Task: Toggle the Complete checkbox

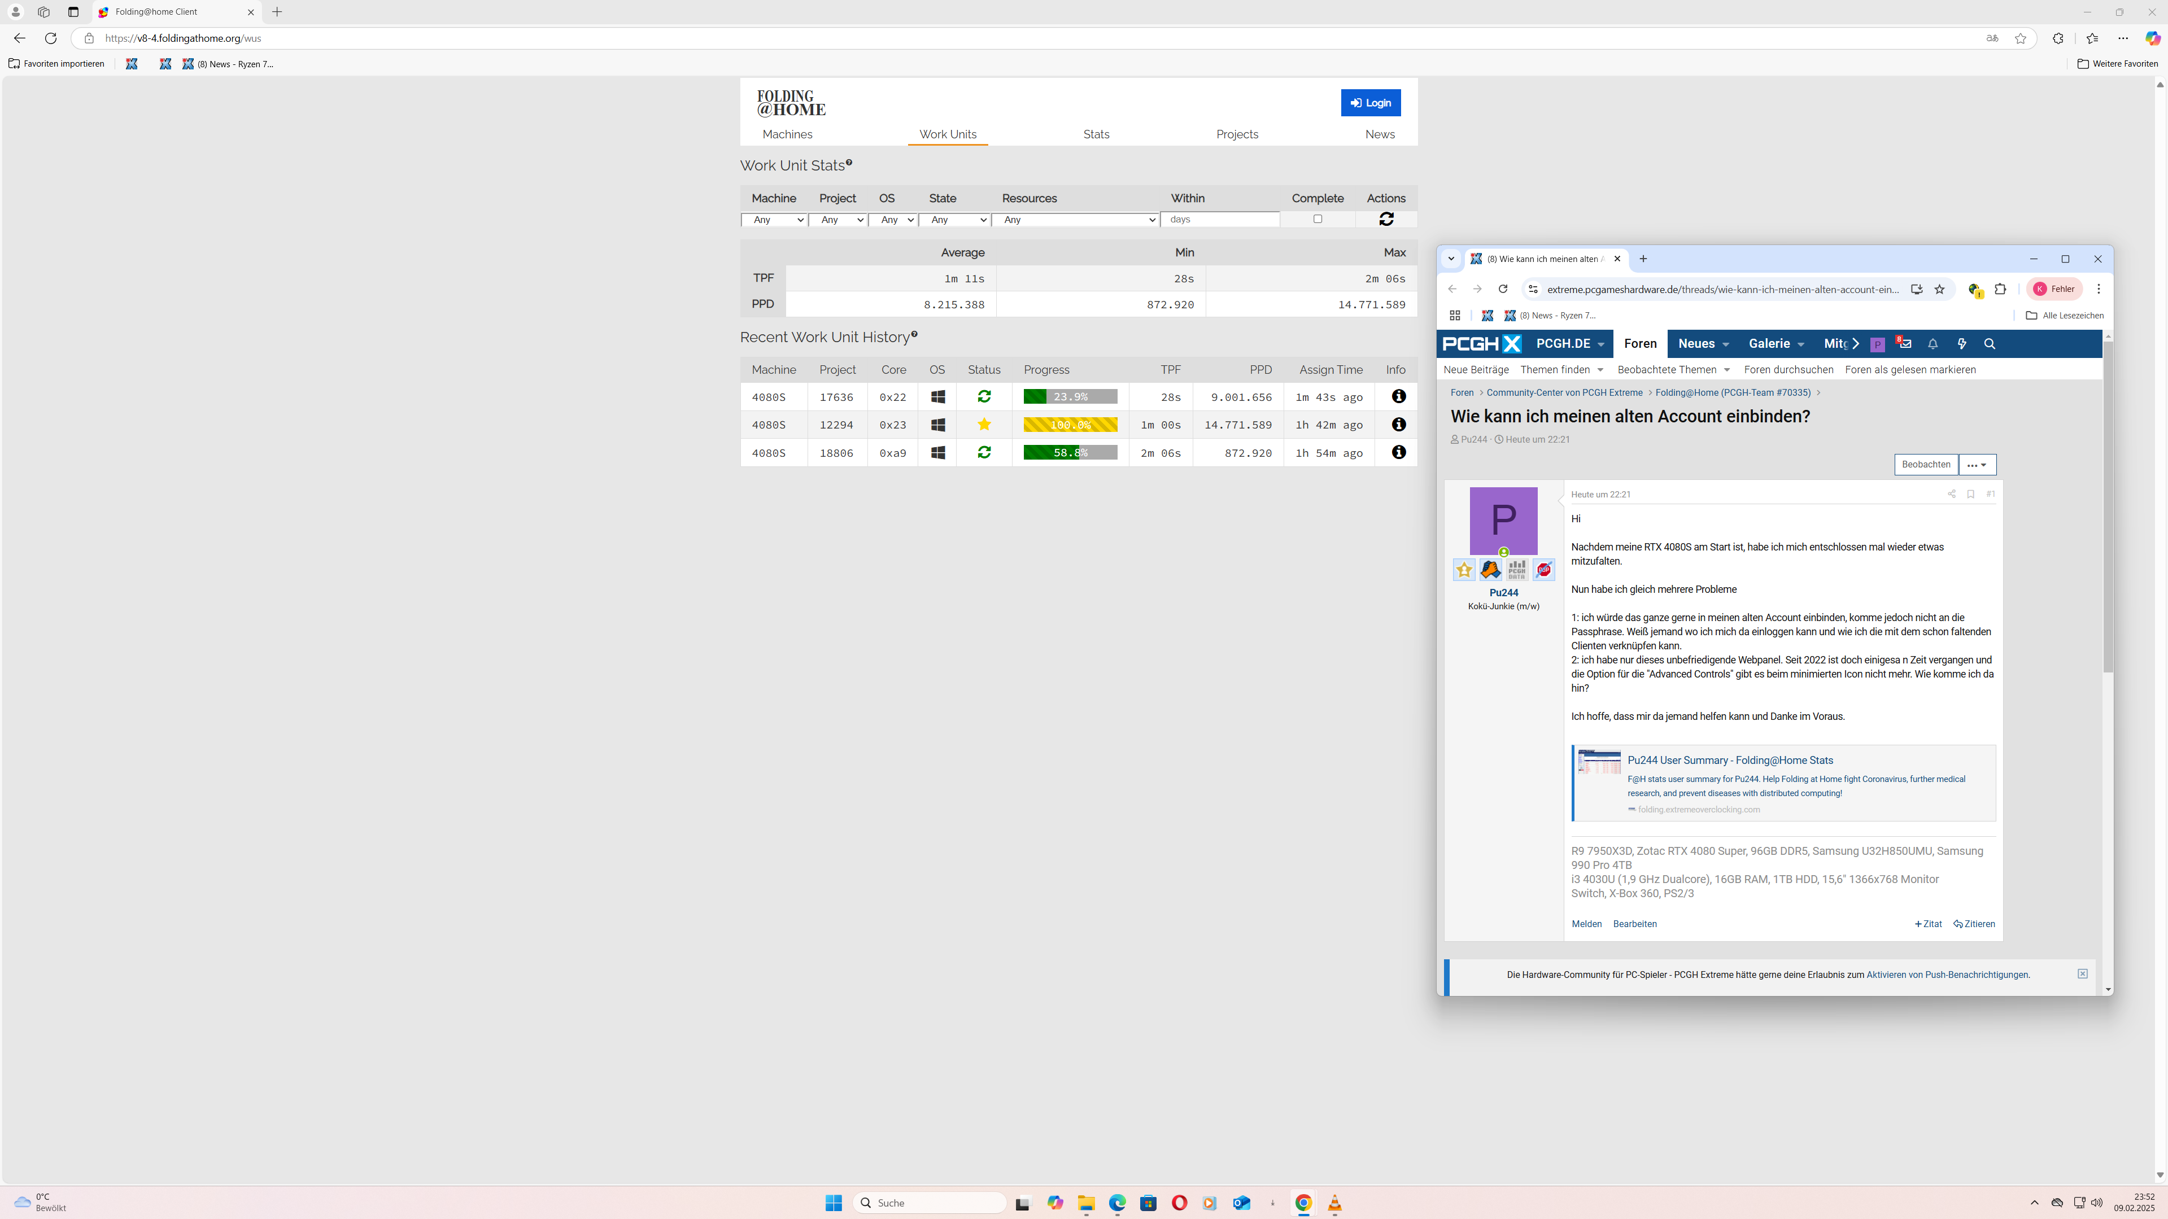Action: [x=1318, y=219]
